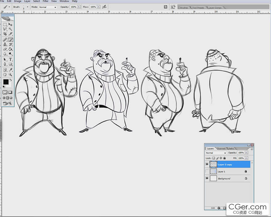Click the Tool Presets tab in the palette well
Image resolution: width=271 pixels, height=217 pixels.
198,8
